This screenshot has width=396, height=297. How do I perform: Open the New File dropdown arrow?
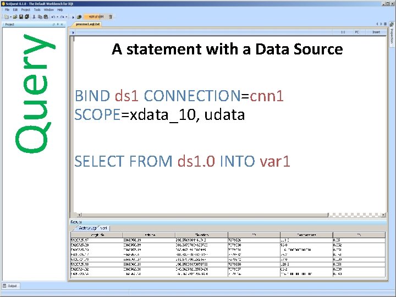pos(10,17)
